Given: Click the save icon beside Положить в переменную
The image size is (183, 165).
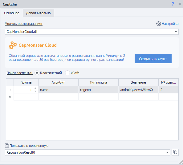Looking at the screenshot, I should point(7,145).
